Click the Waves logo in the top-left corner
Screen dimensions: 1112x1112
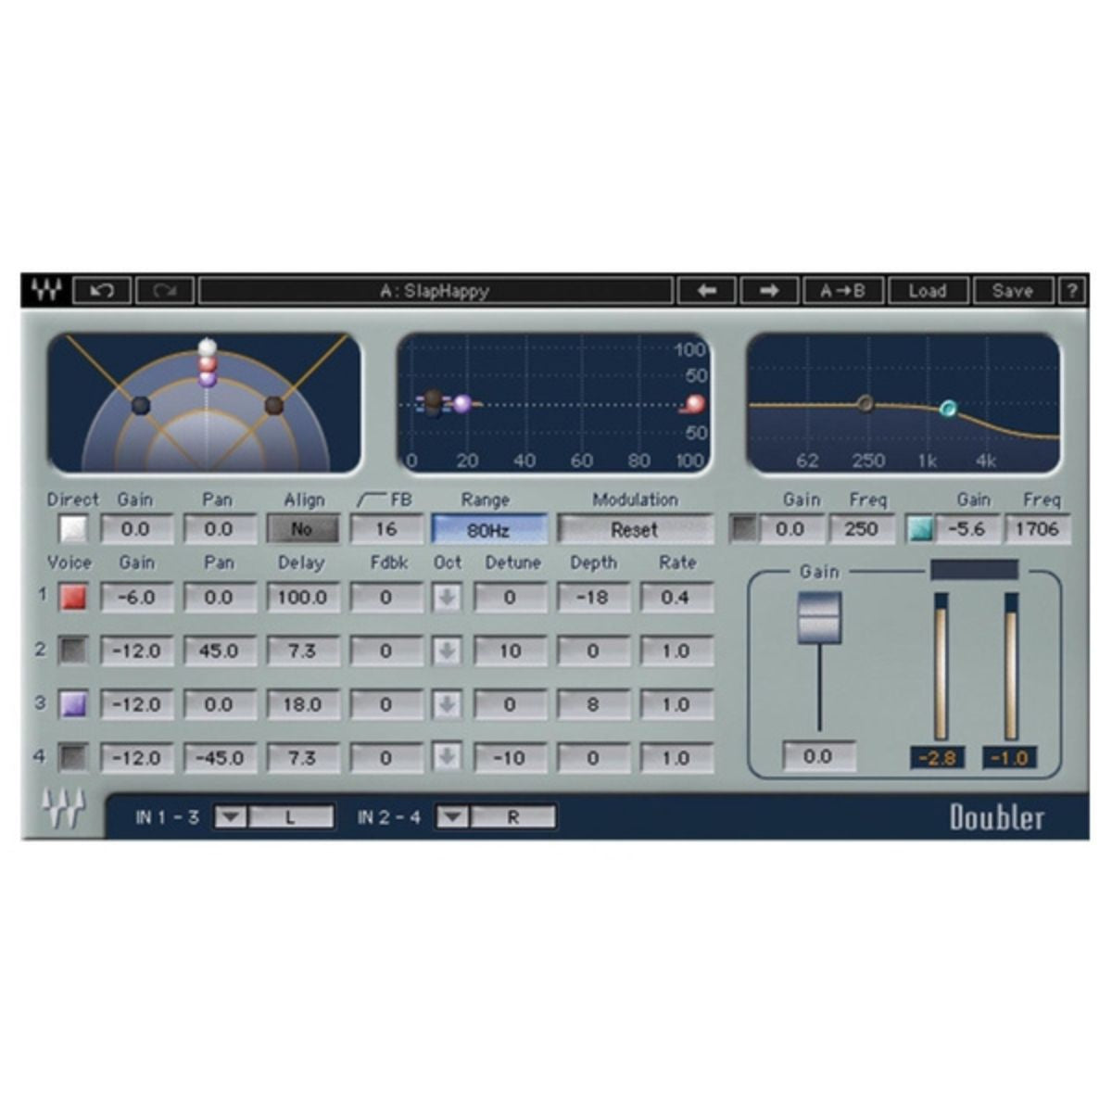(x=47, y=290)
